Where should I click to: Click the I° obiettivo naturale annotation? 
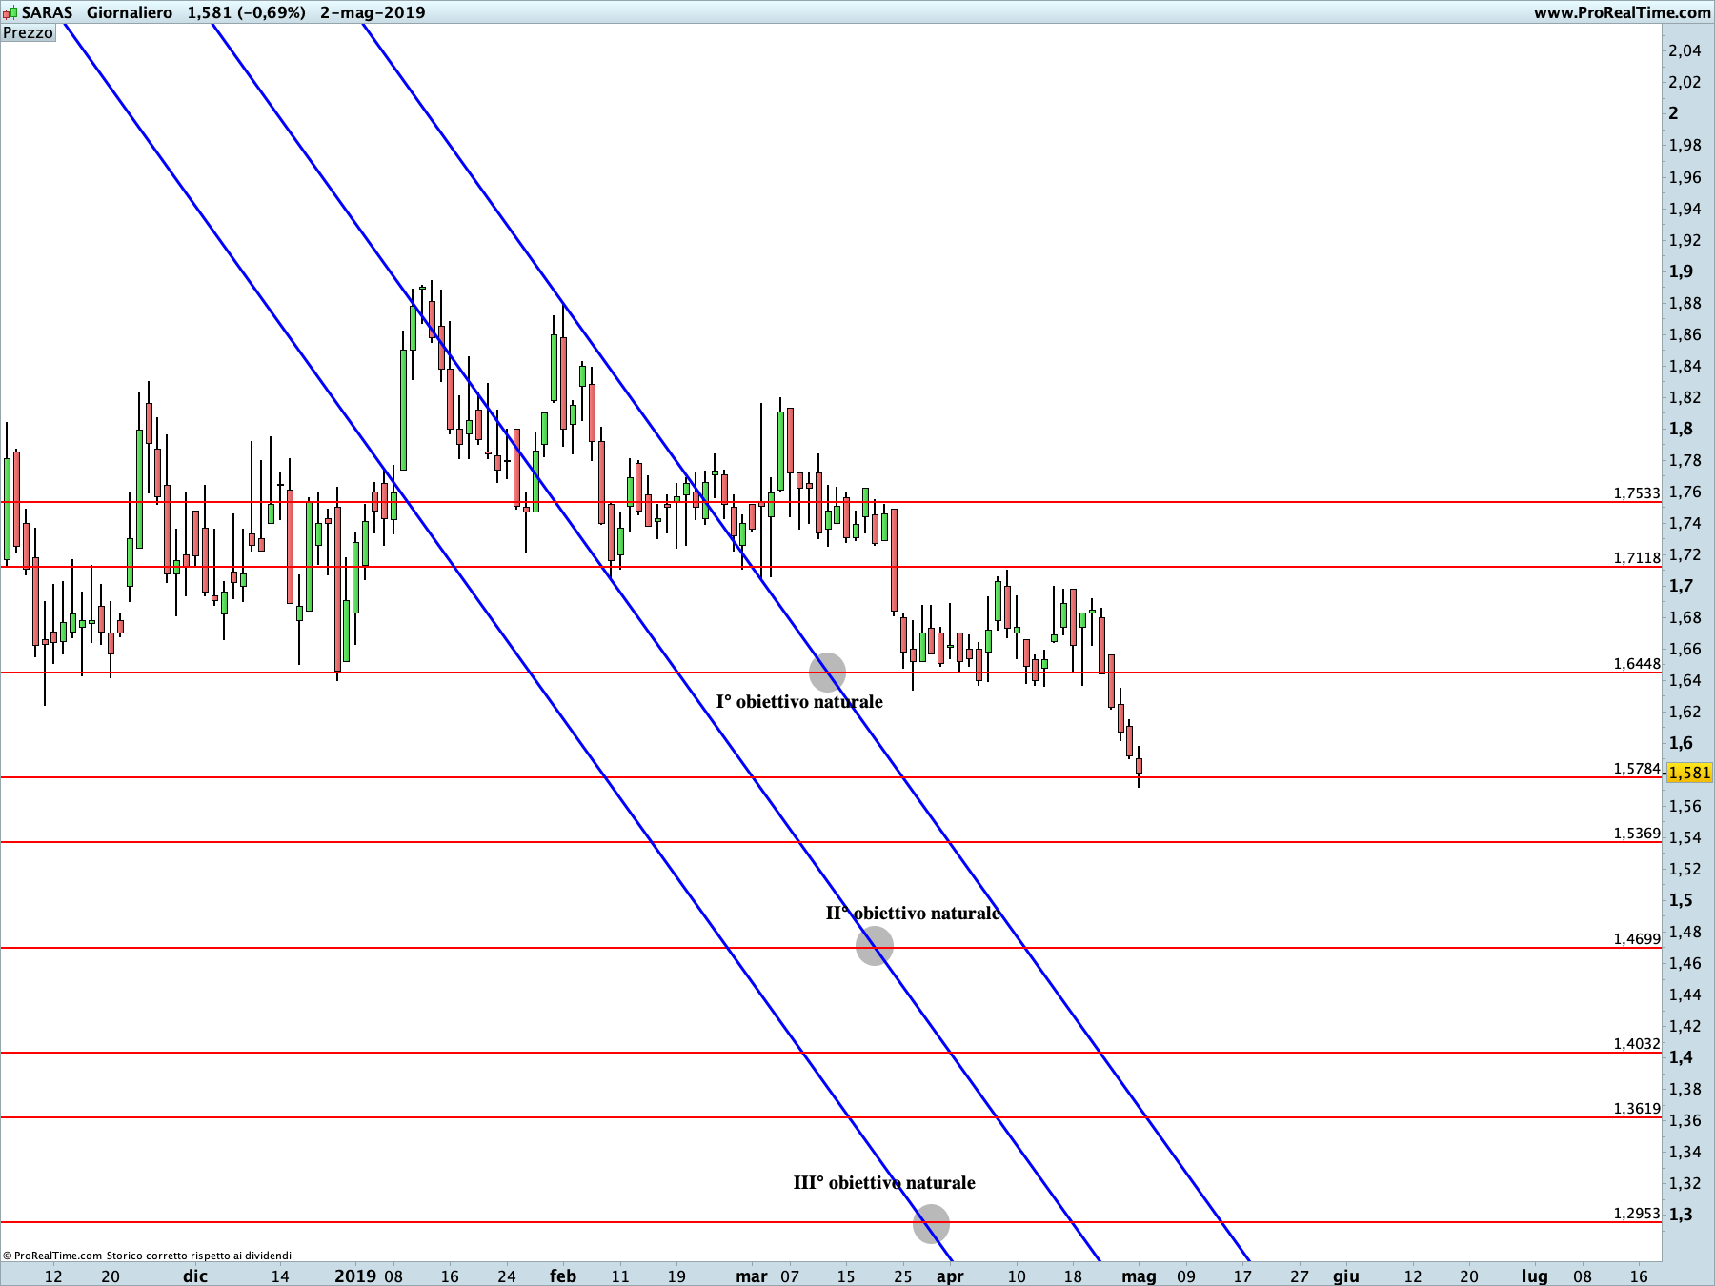tap(799, 702)
